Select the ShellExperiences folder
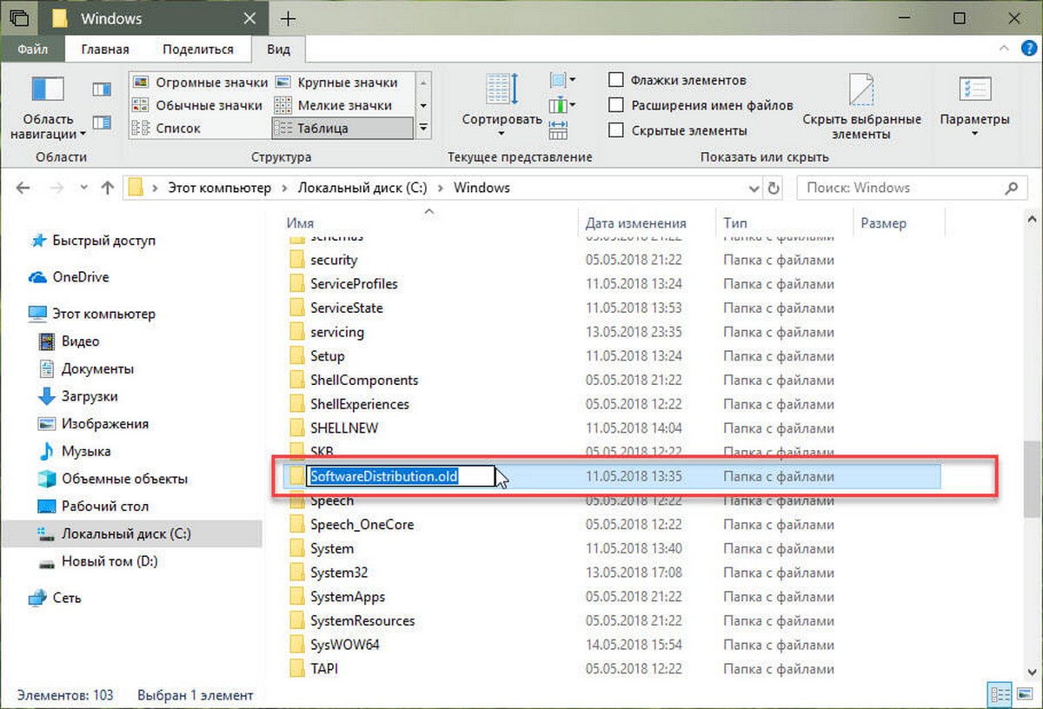The height and width of the screenshot is (709, 1043). click(x=360, y=404)
